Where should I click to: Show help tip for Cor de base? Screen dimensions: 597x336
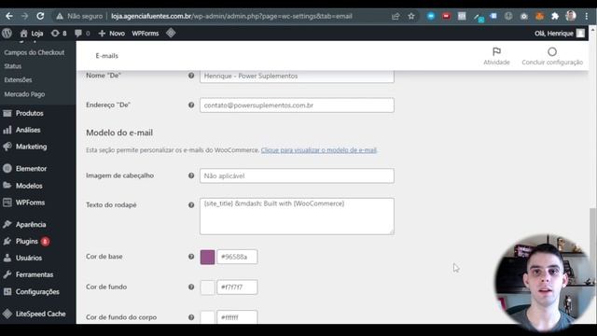pos(191,257)
